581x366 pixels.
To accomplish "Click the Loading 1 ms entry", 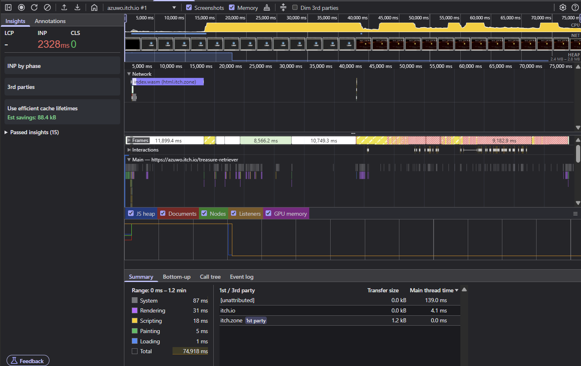I will [170, 341].
